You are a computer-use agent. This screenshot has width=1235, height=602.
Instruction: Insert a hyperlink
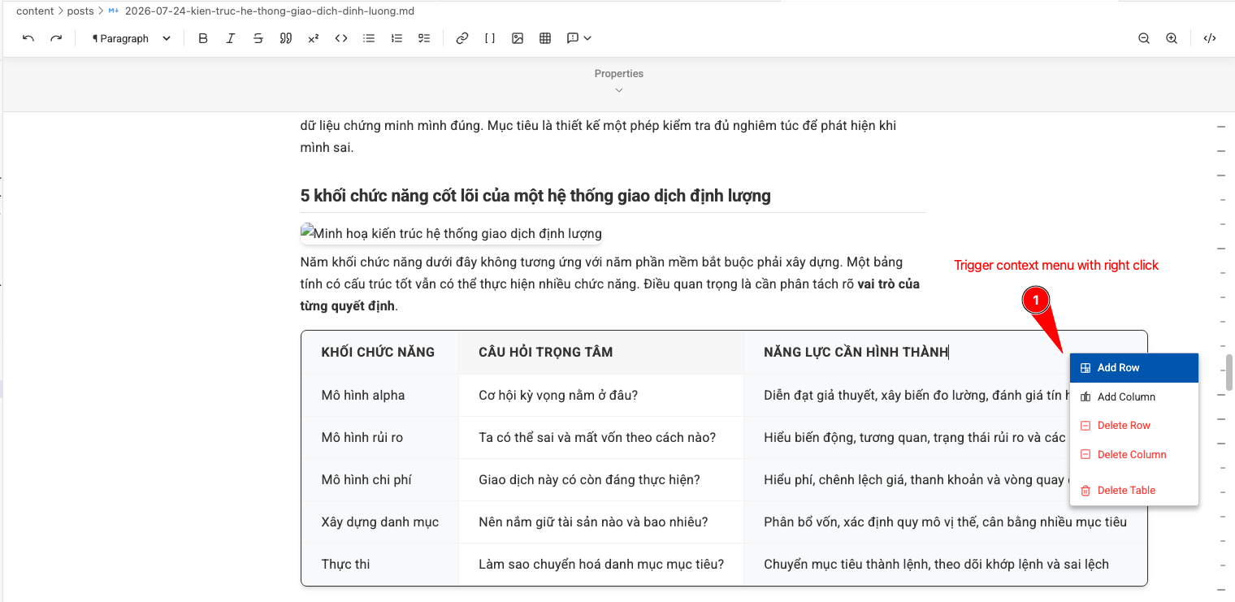[x=462, y=38]
